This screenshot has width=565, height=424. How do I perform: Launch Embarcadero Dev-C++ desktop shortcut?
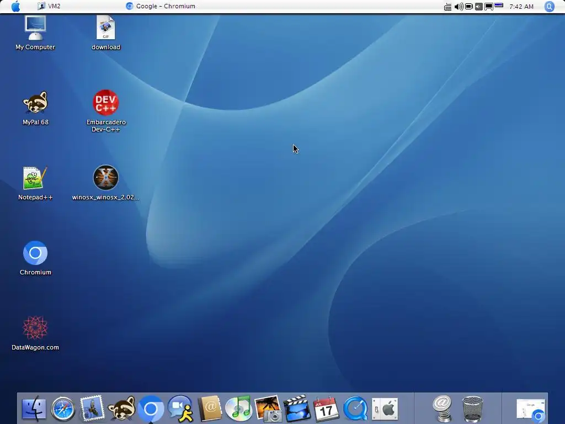(x=106, y=111)
